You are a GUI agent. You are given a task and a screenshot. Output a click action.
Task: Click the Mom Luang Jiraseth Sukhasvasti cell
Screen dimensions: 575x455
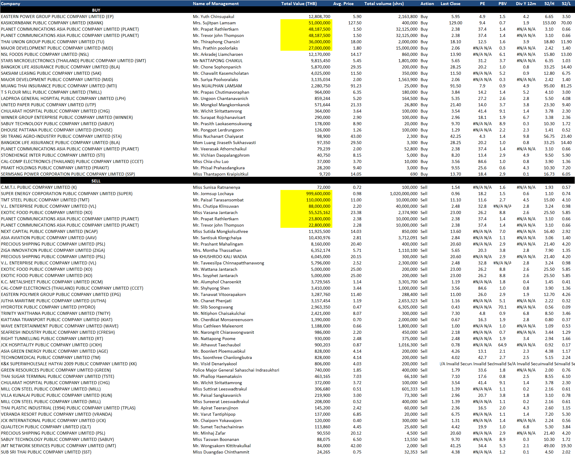point(224,143)
